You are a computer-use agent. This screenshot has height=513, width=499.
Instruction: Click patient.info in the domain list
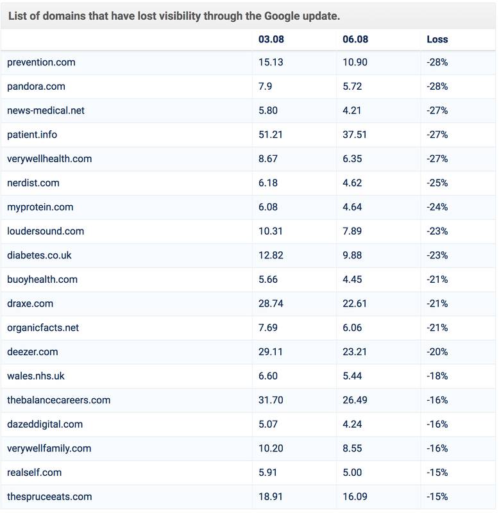point(32,135)
